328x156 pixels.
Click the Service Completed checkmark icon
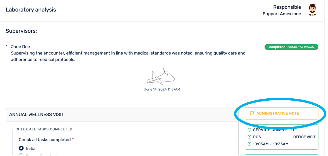click(249, 130)
